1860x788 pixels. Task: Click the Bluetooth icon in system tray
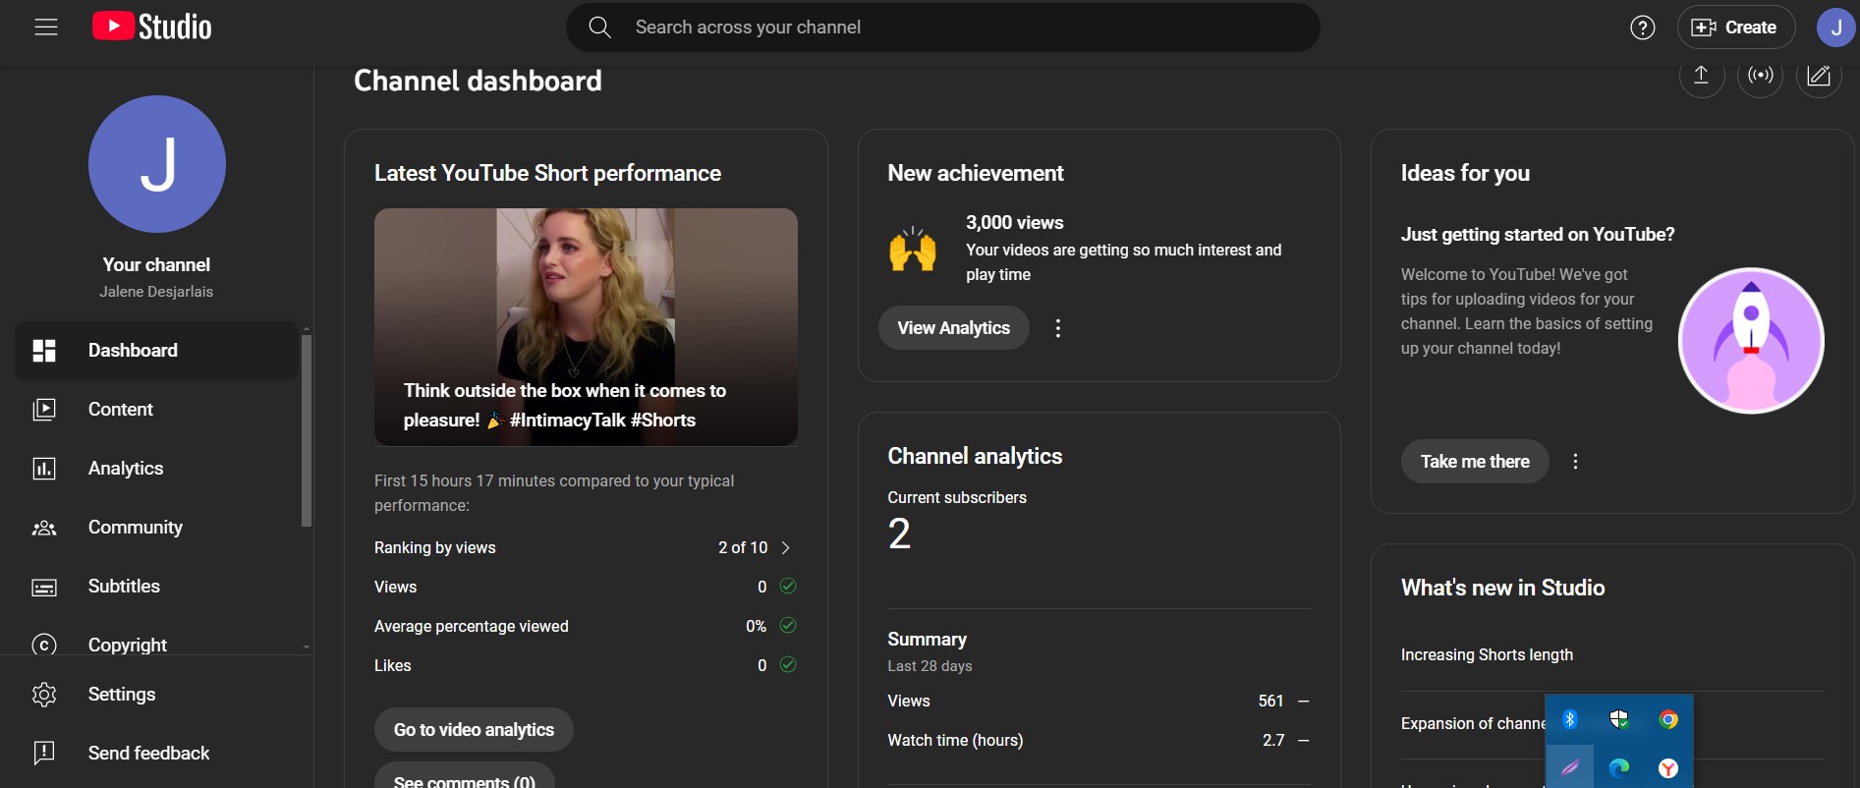tap(1570, 719)
